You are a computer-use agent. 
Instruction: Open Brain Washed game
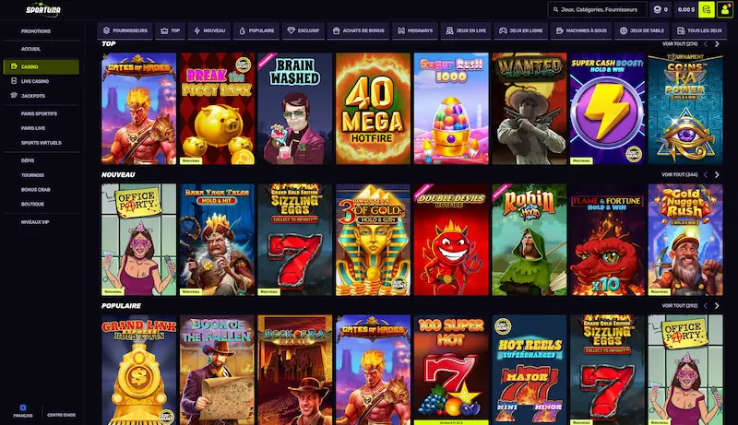(x=295, y=109)
